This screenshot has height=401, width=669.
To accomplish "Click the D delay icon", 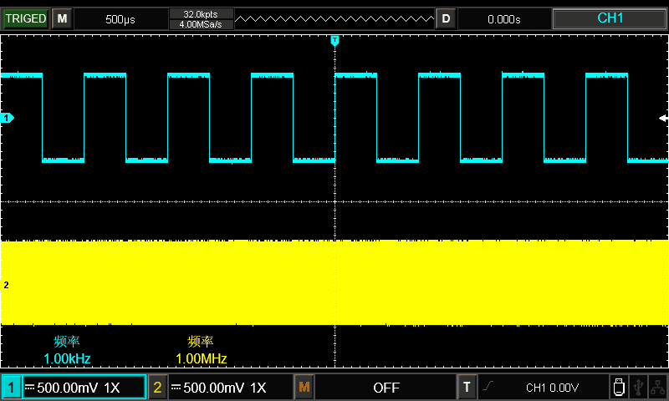I will click(x=446, y=18).
